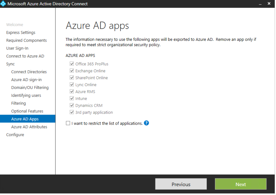Select Optional Features in the sidebar
276x195 pixels.
(x=28, y=111)
